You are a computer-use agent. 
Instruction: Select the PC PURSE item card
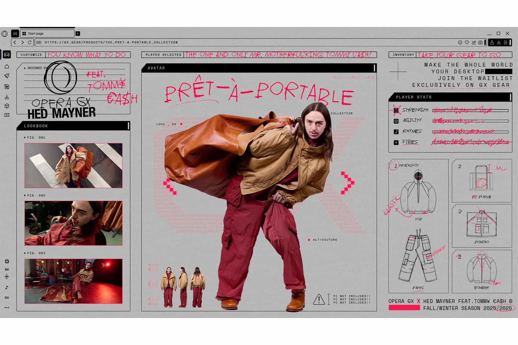coord(482,181)
